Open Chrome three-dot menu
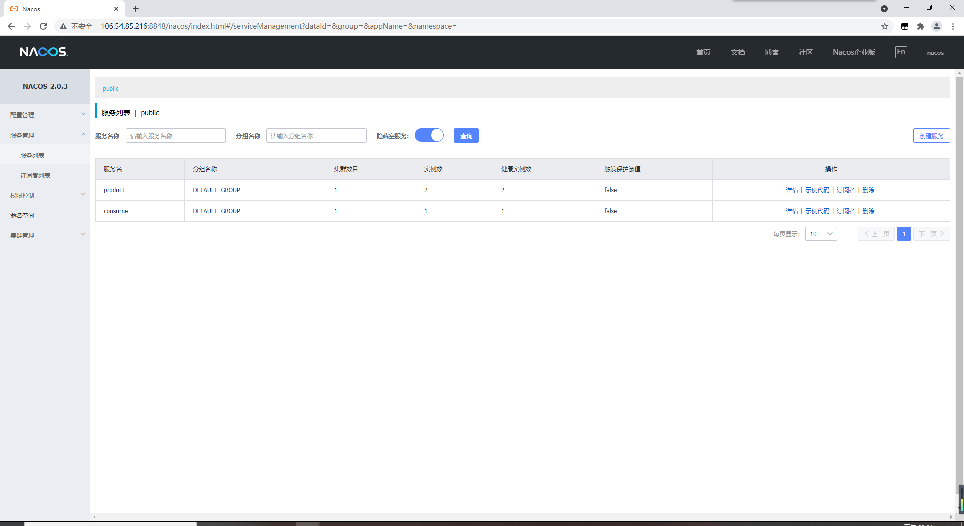964x526 pixels. (x=953, y=26)
